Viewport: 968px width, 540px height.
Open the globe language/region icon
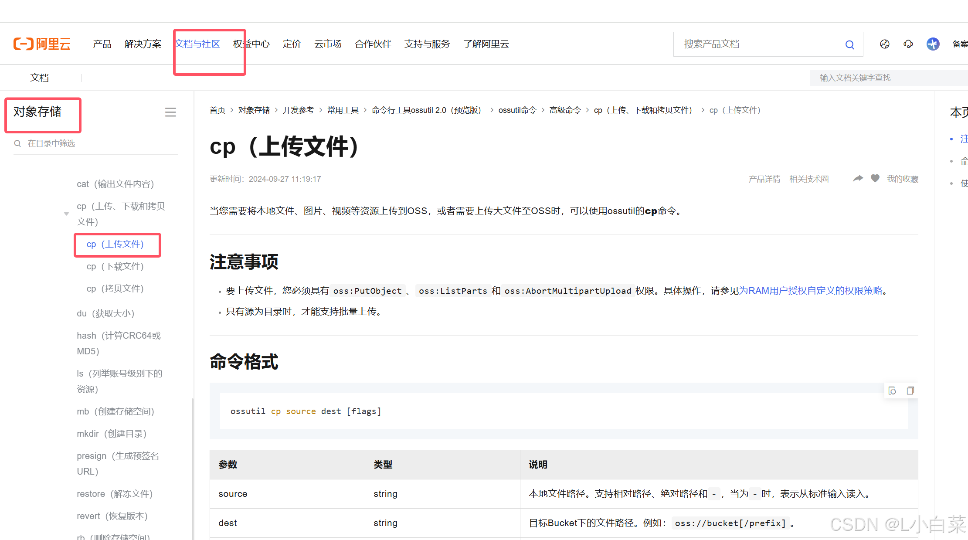coord(884,44)
